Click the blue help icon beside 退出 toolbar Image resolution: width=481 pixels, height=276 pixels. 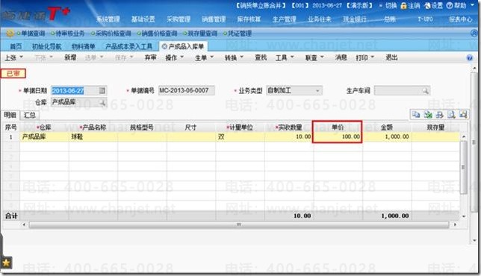[469, 58]
